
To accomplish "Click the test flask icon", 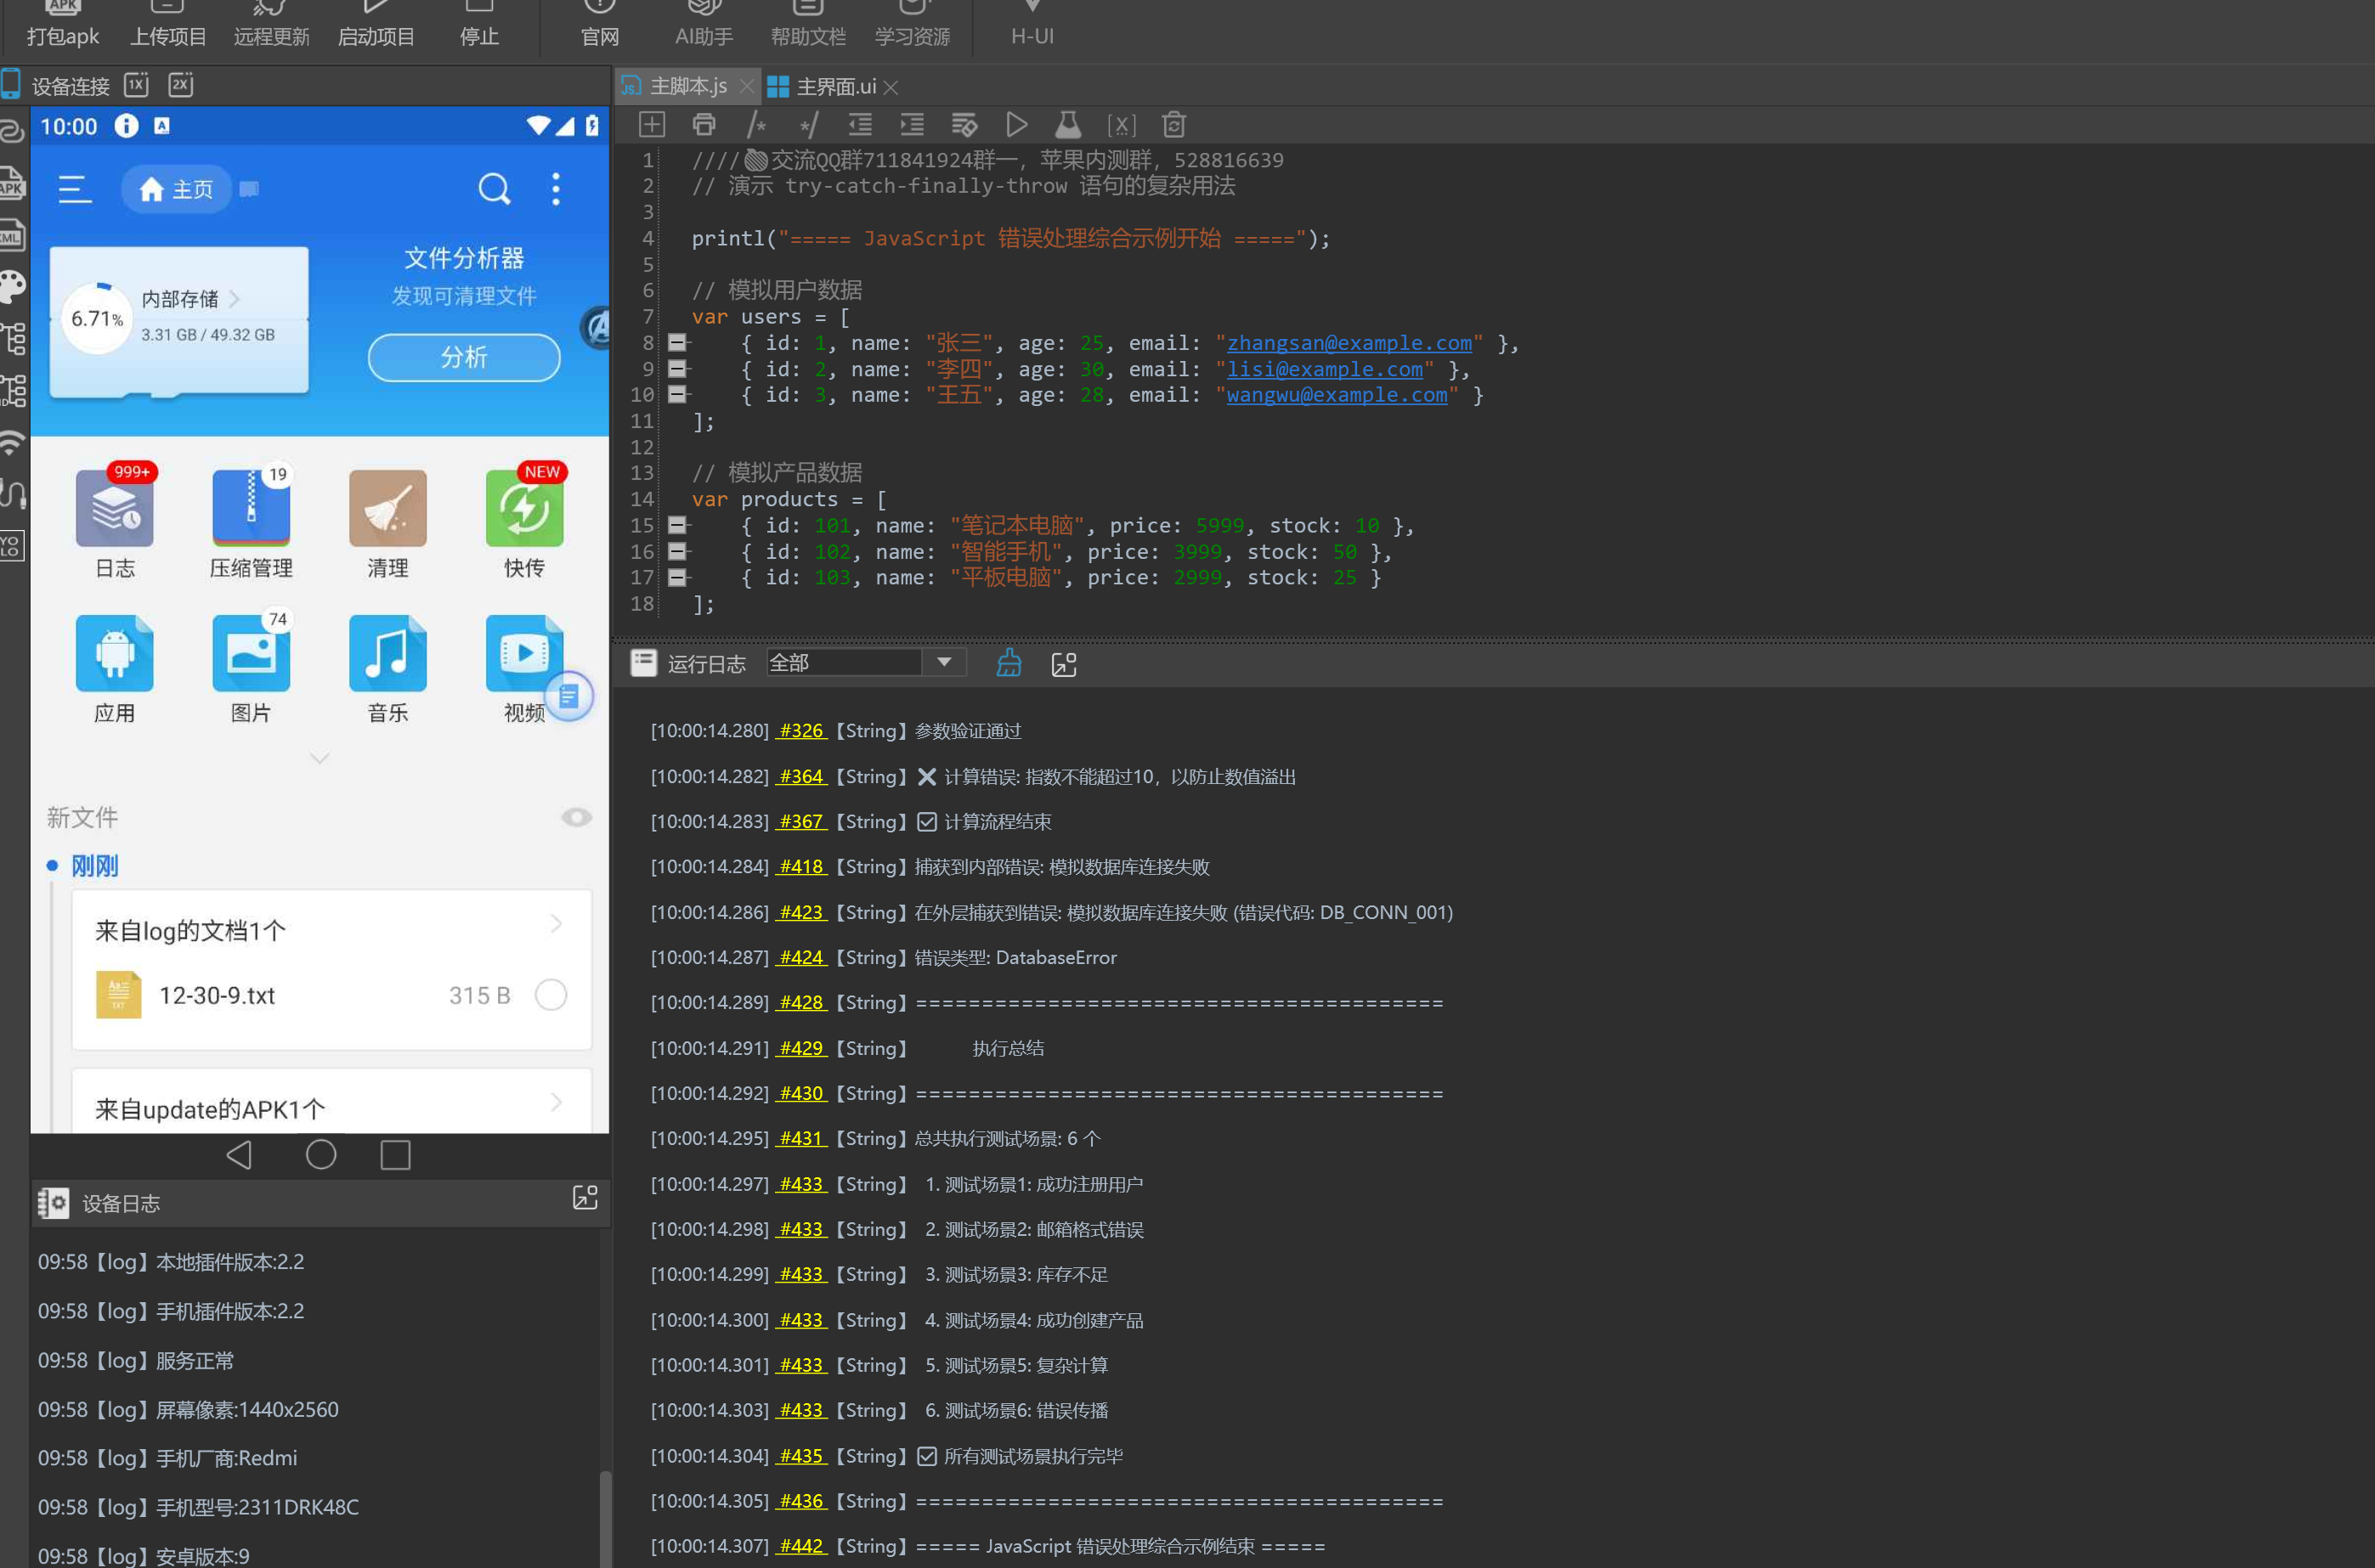I will click(1067, 125).
